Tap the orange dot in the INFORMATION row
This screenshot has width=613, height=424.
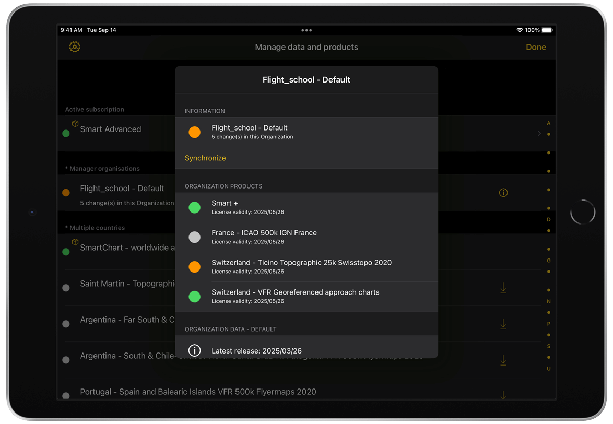[x=194, y=132]
